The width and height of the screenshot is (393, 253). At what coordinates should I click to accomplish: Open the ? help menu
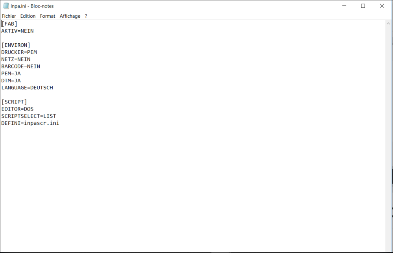click(86, 16)
